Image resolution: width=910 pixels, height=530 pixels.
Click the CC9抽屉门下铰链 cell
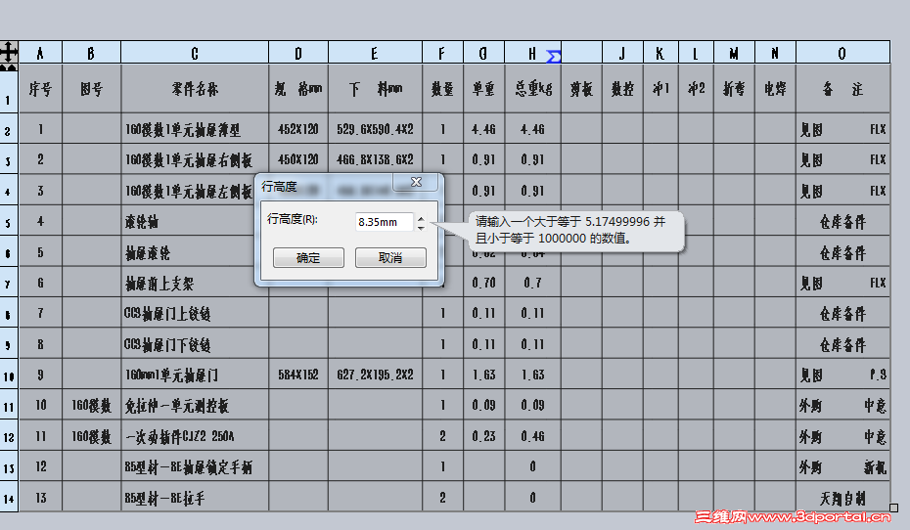click(195, 344)
